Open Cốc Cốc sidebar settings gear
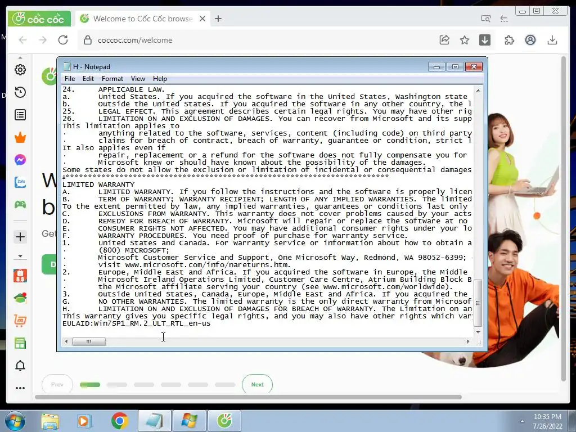Screen dimensions: 576x432 [20, 70]
